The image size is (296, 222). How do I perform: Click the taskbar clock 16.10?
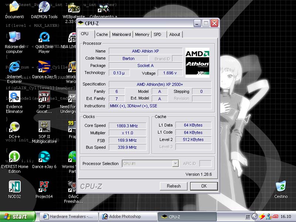(x=286, y=216)
